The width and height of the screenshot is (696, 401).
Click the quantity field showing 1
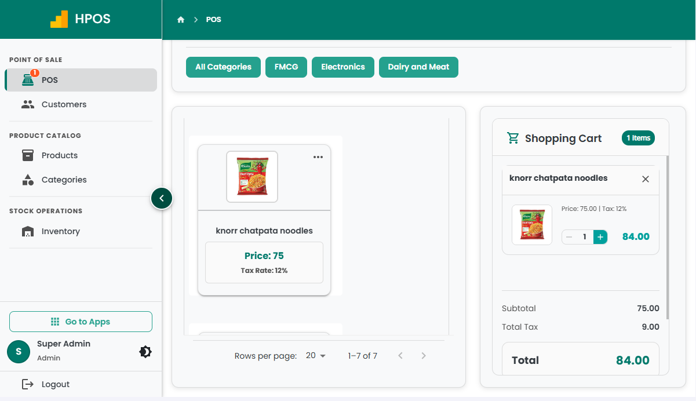[585, 237]
